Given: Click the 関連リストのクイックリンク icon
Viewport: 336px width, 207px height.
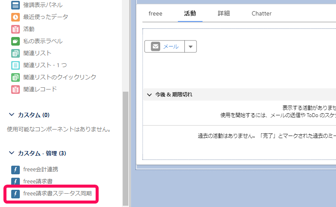Looking at the screenshot, I should [16, 77].
